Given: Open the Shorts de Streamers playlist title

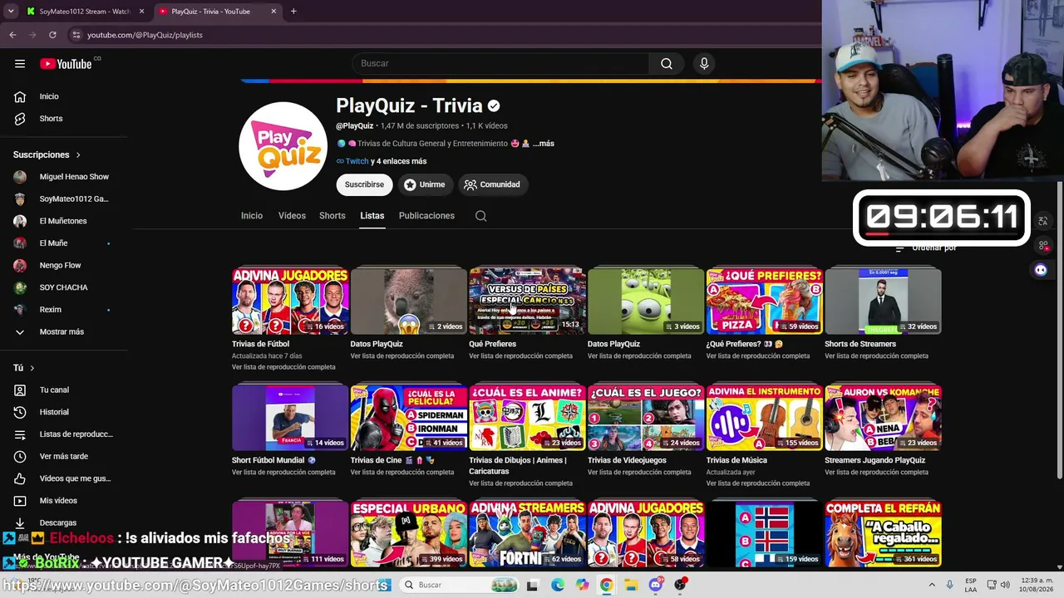Looking at the screenshot, I should point(860,344).
